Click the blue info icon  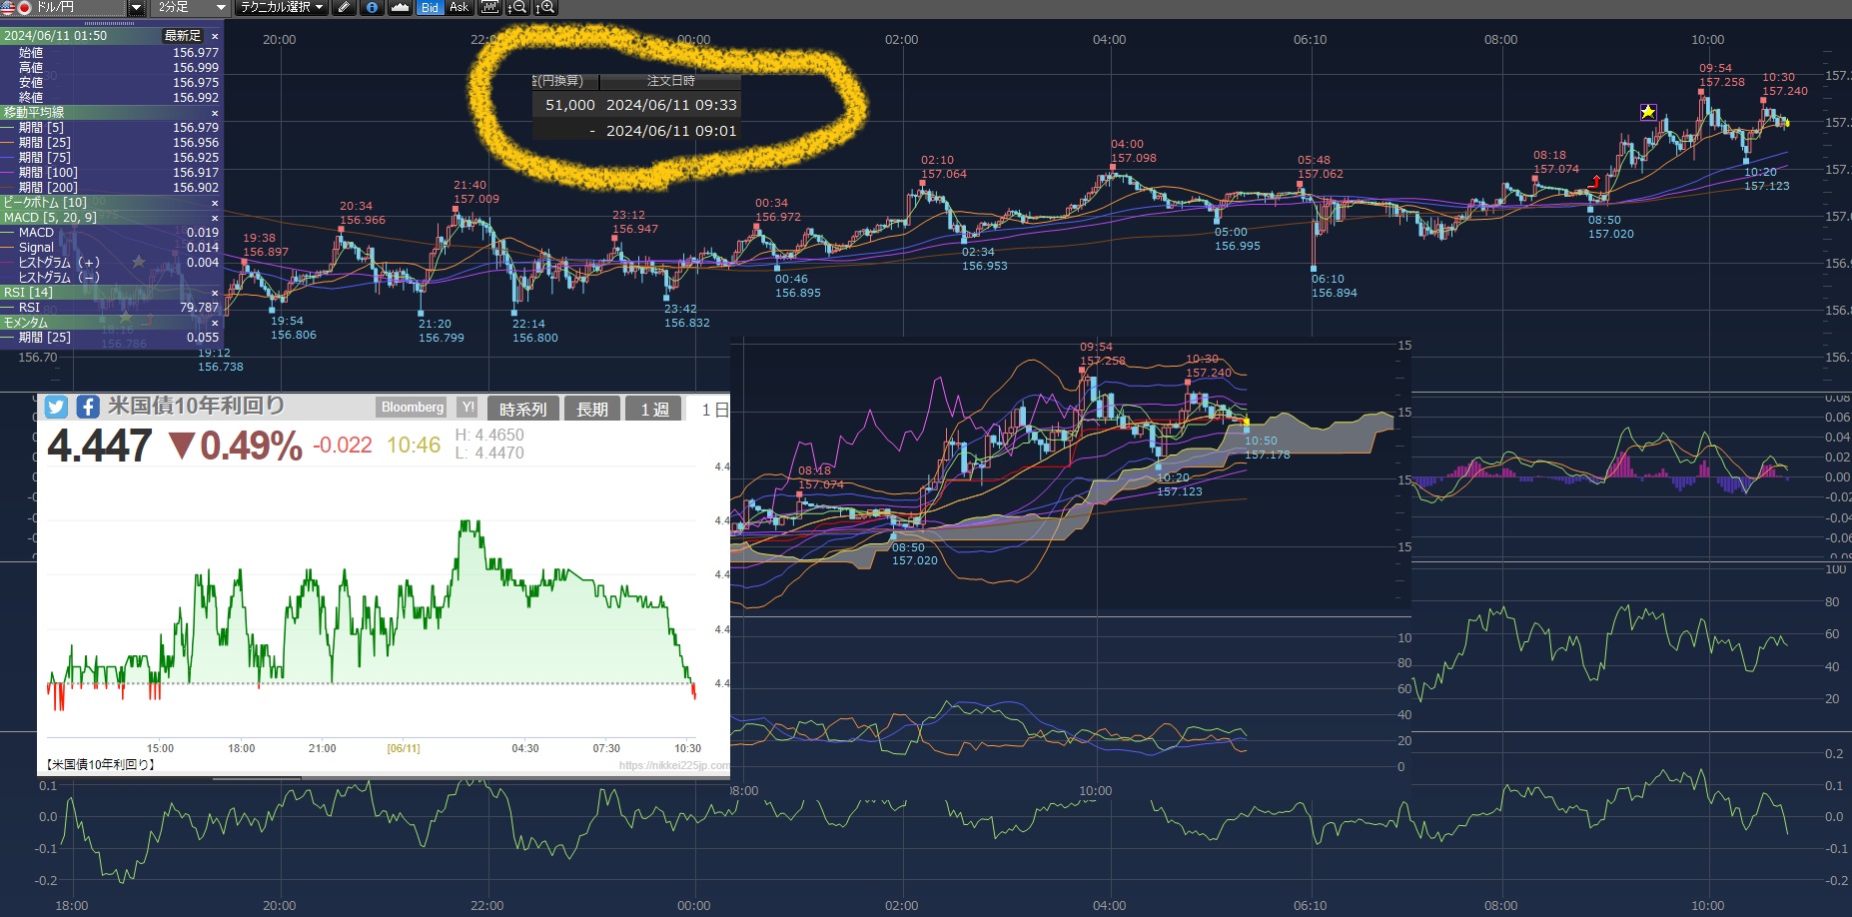[372, 7]
